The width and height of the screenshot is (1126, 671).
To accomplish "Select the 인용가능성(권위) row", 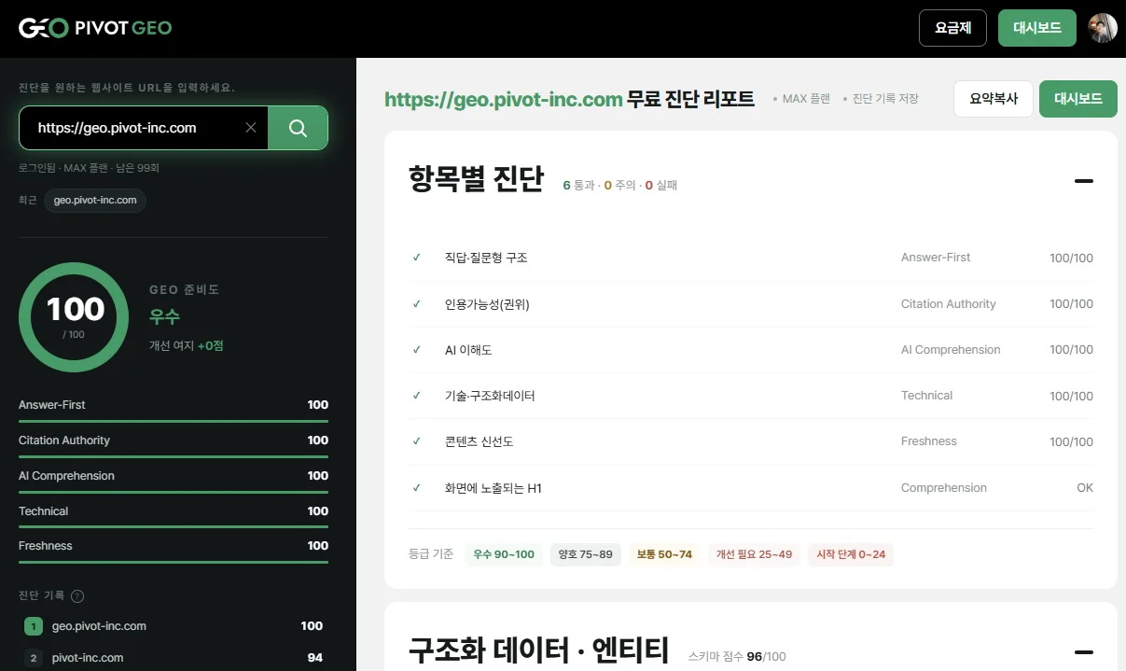I will [751, 304].
